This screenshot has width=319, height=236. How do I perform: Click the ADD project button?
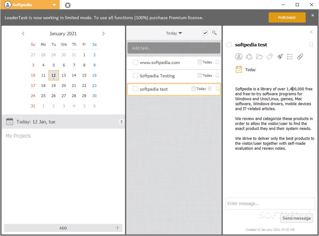point(63,228)
